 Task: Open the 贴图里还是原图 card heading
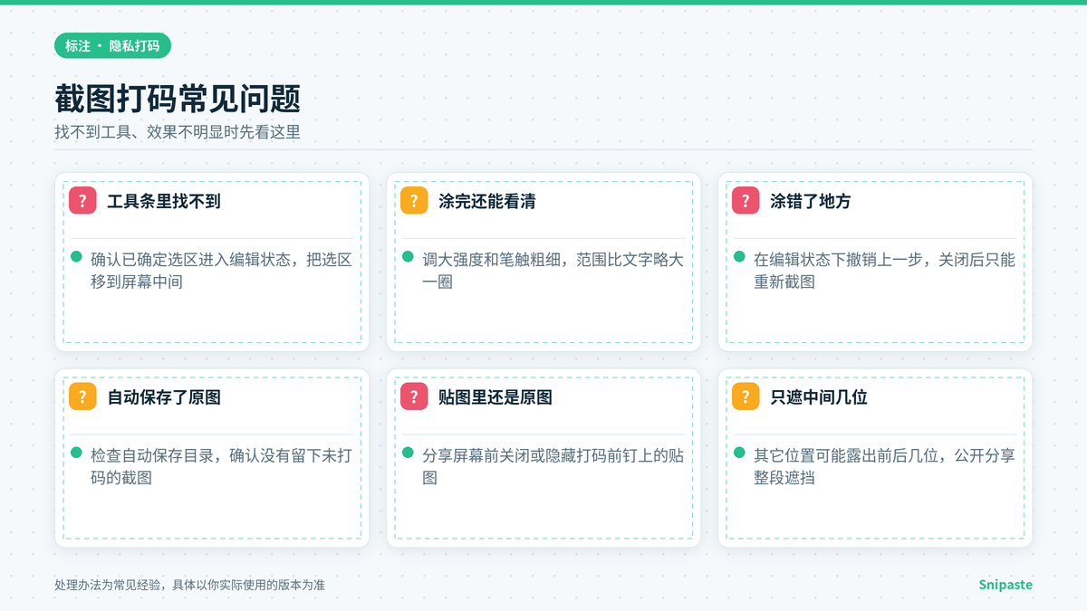(x=495, y=396)
